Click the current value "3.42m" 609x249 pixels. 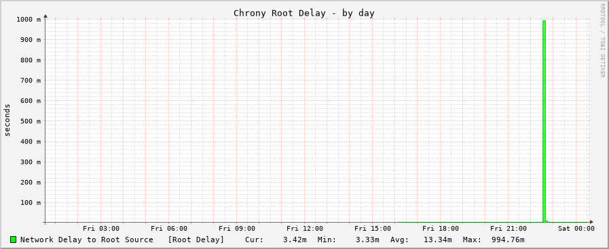coord(295,240)
